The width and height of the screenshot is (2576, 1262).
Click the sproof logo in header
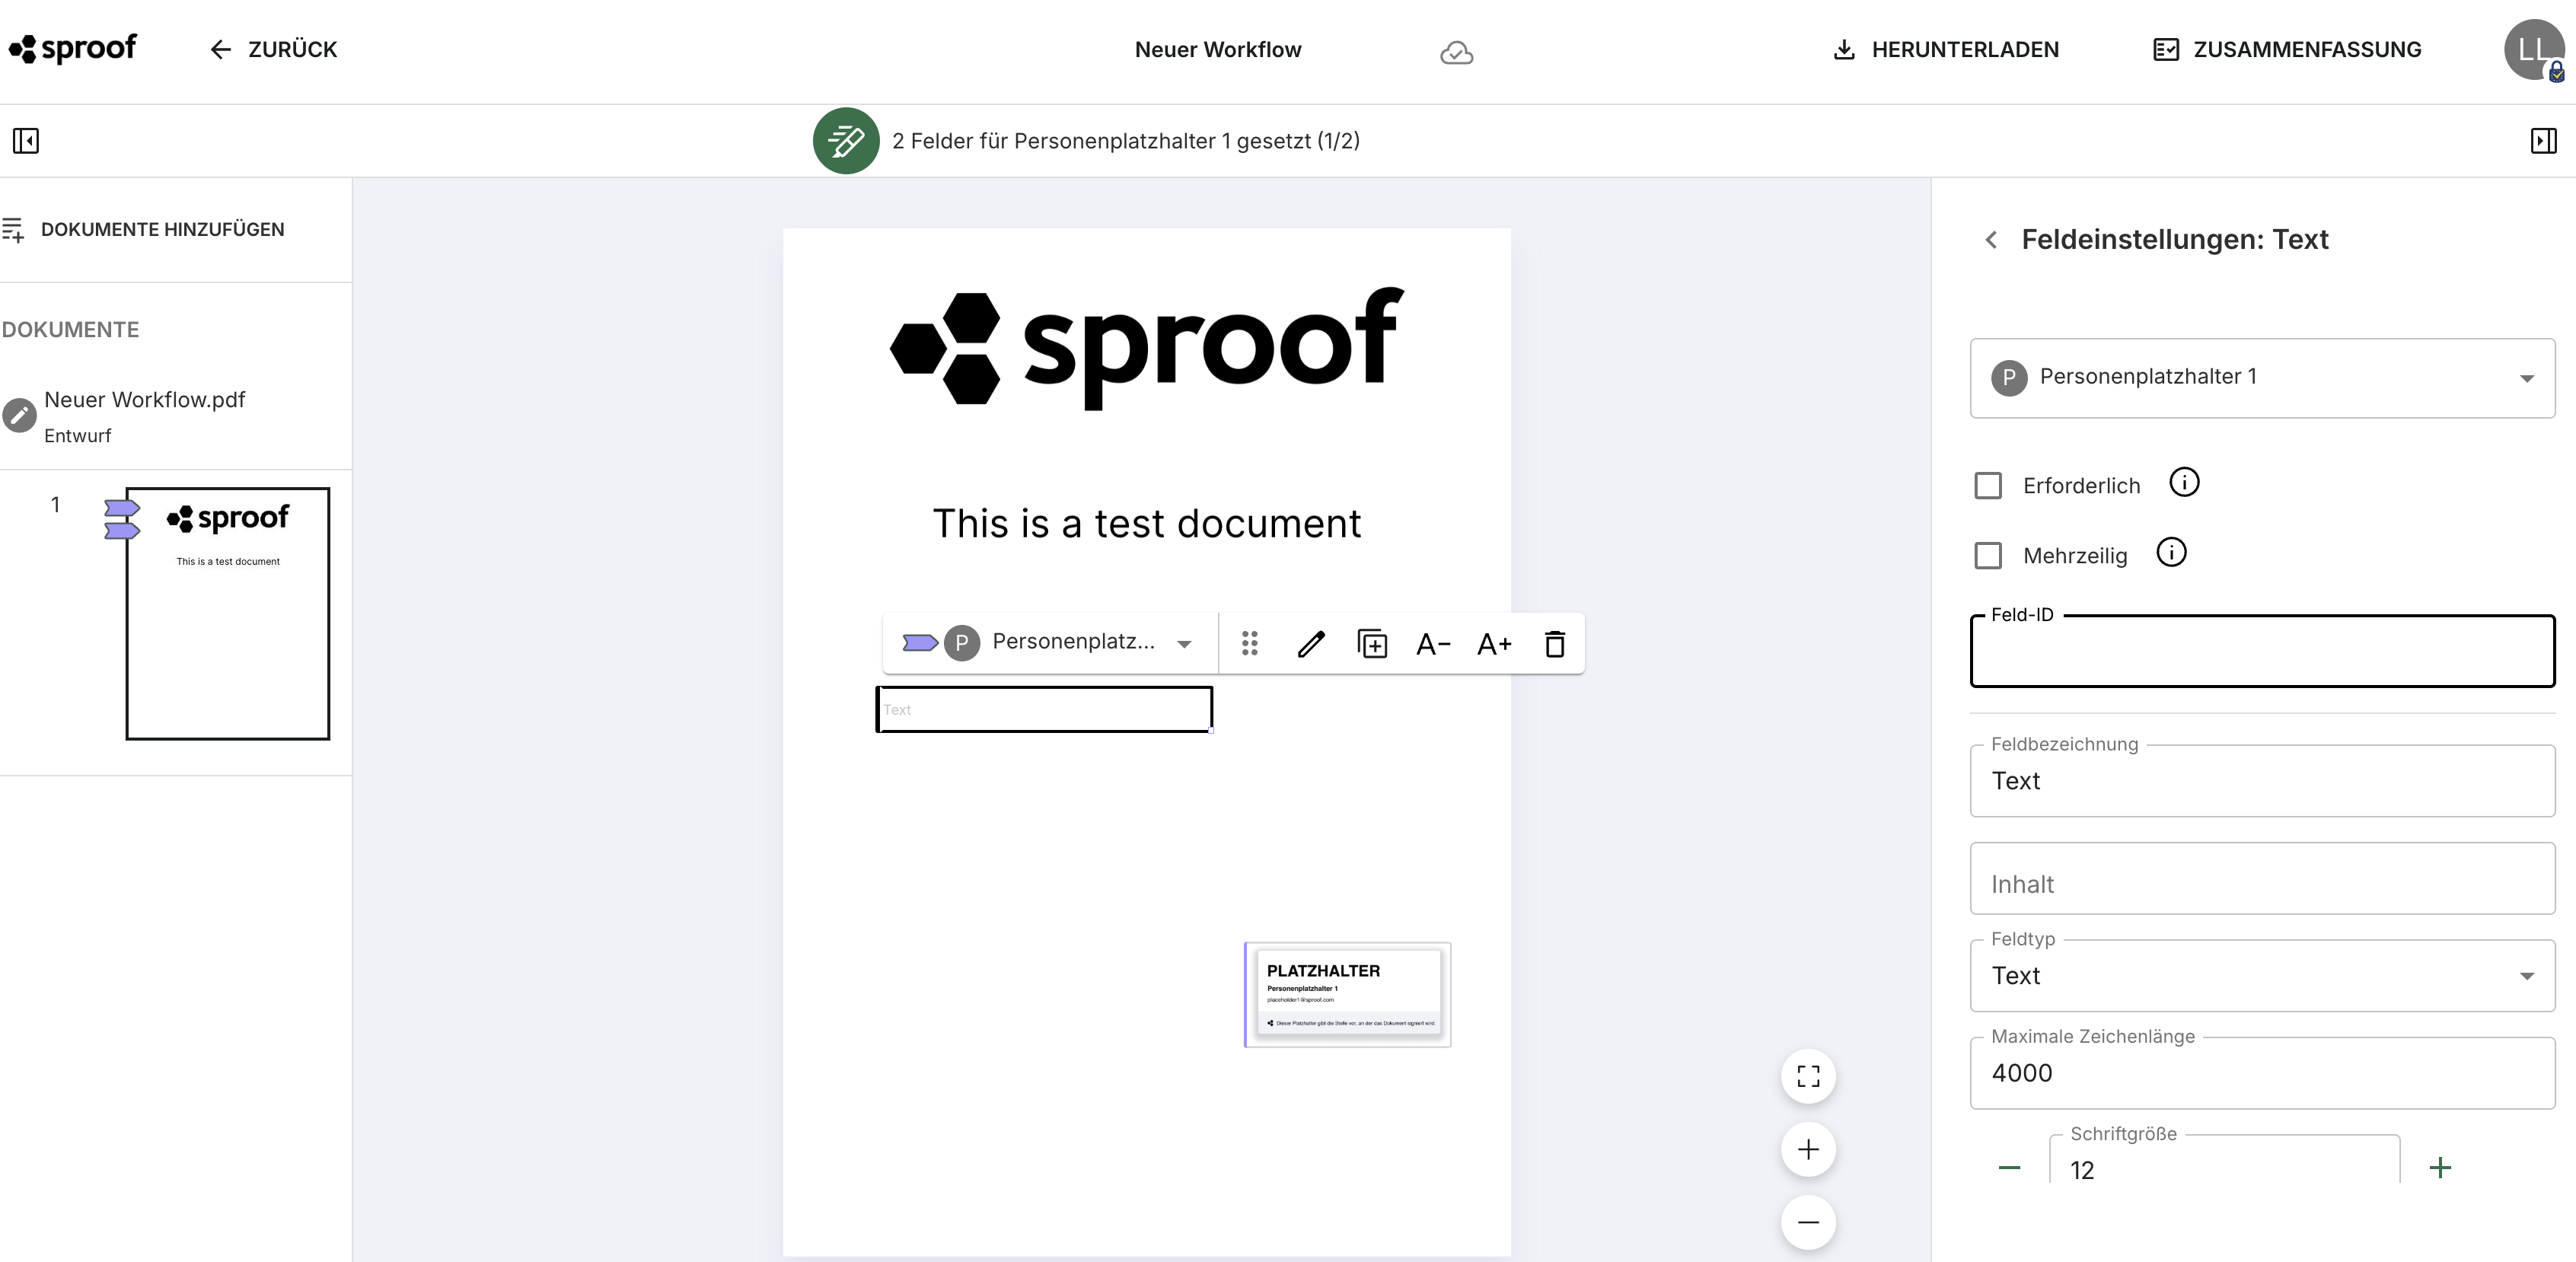tap(72, 49)
